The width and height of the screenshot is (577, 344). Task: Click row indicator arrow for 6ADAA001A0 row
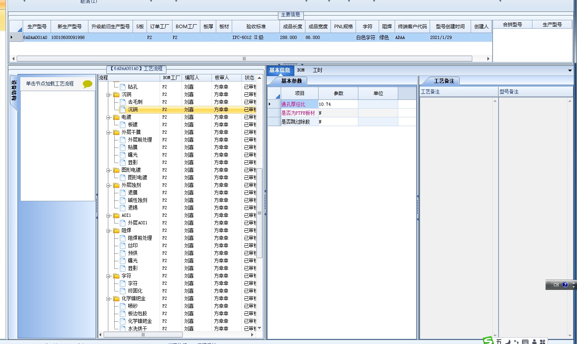(x=12, y=37)
